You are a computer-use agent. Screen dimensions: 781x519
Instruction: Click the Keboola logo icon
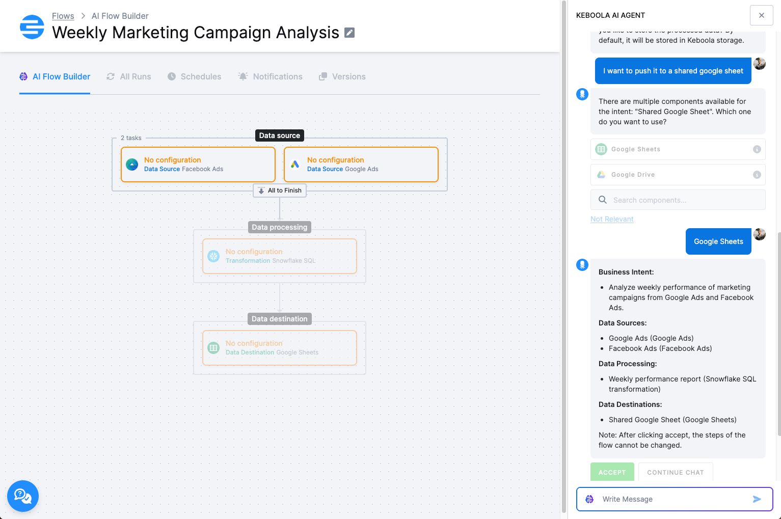[x=32, y=27]
